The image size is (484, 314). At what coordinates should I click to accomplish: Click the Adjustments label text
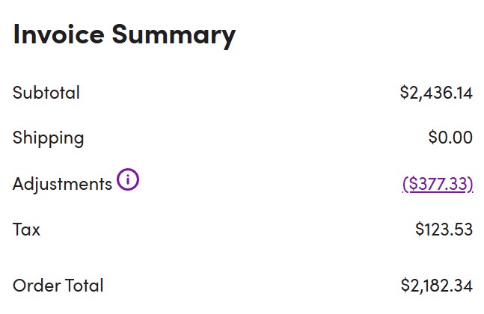point(62,184)
